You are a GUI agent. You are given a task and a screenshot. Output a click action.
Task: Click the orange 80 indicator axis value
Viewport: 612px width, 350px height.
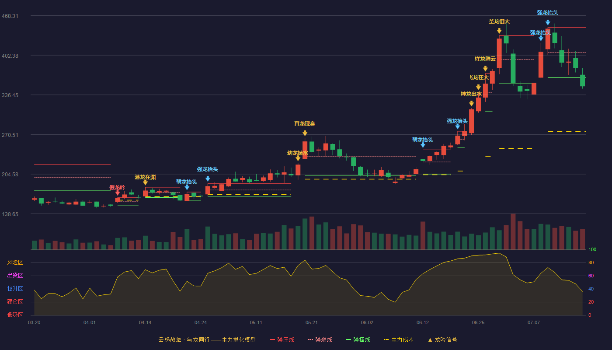591,262
